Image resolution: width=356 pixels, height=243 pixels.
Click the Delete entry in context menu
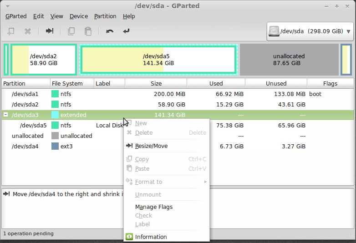click(x=167, y=133)
